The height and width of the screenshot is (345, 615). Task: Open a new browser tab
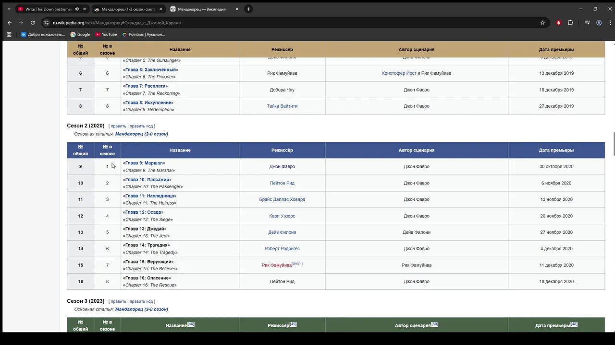pyautogui.click(x=248, y=9)
